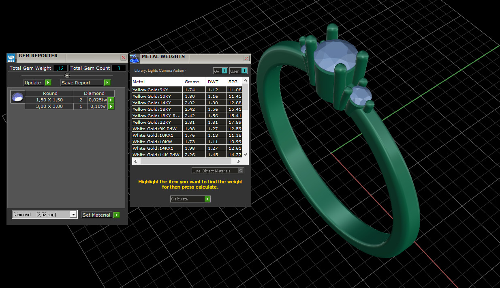Select the Yellow Gold:18KY R... row
The height and width of the screenshot is (288, 500).
187,116
